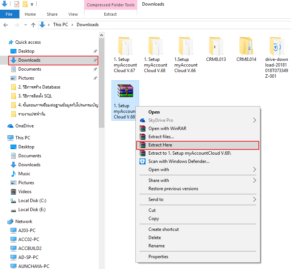
Task: Select the CRM8.014 folder
Action: (x=246, y=49)
